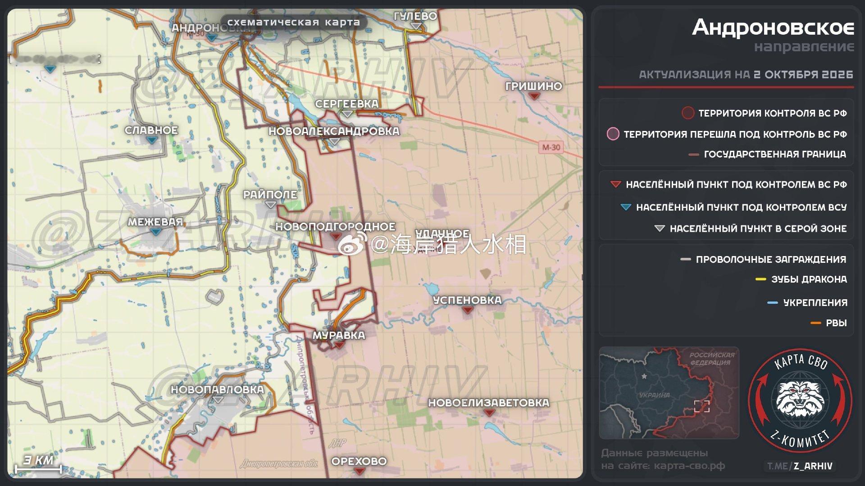865x486 pixels.
Task: Click the gray zone triangle legend icon
Action: (x=660, y=229)
